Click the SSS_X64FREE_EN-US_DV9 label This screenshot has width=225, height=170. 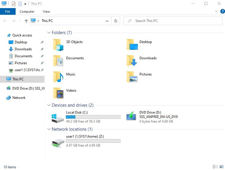click(158, 117)
